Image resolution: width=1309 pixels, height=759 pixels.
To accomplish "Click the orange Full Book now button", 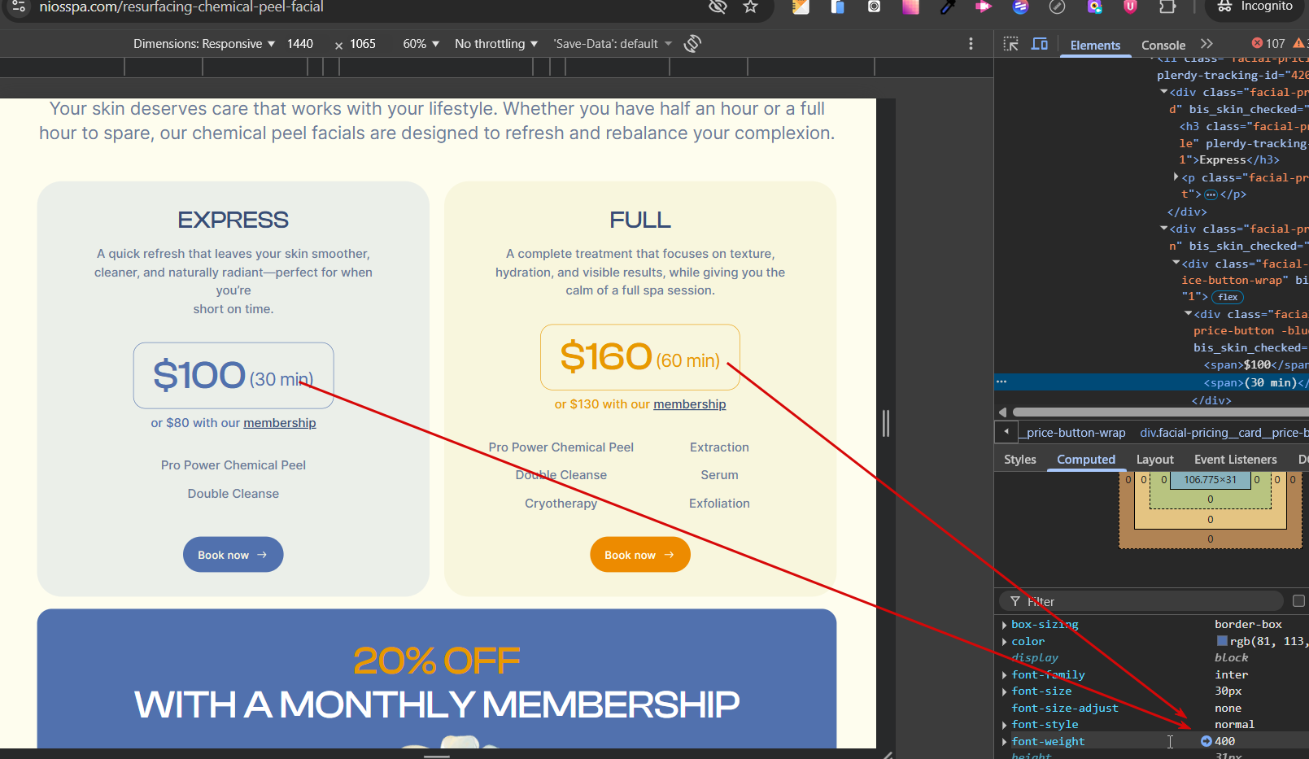I will click(x=640, y=555).
